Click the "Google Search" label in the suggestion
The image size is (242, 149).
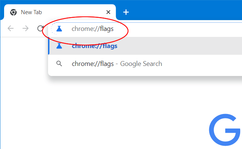141,64
